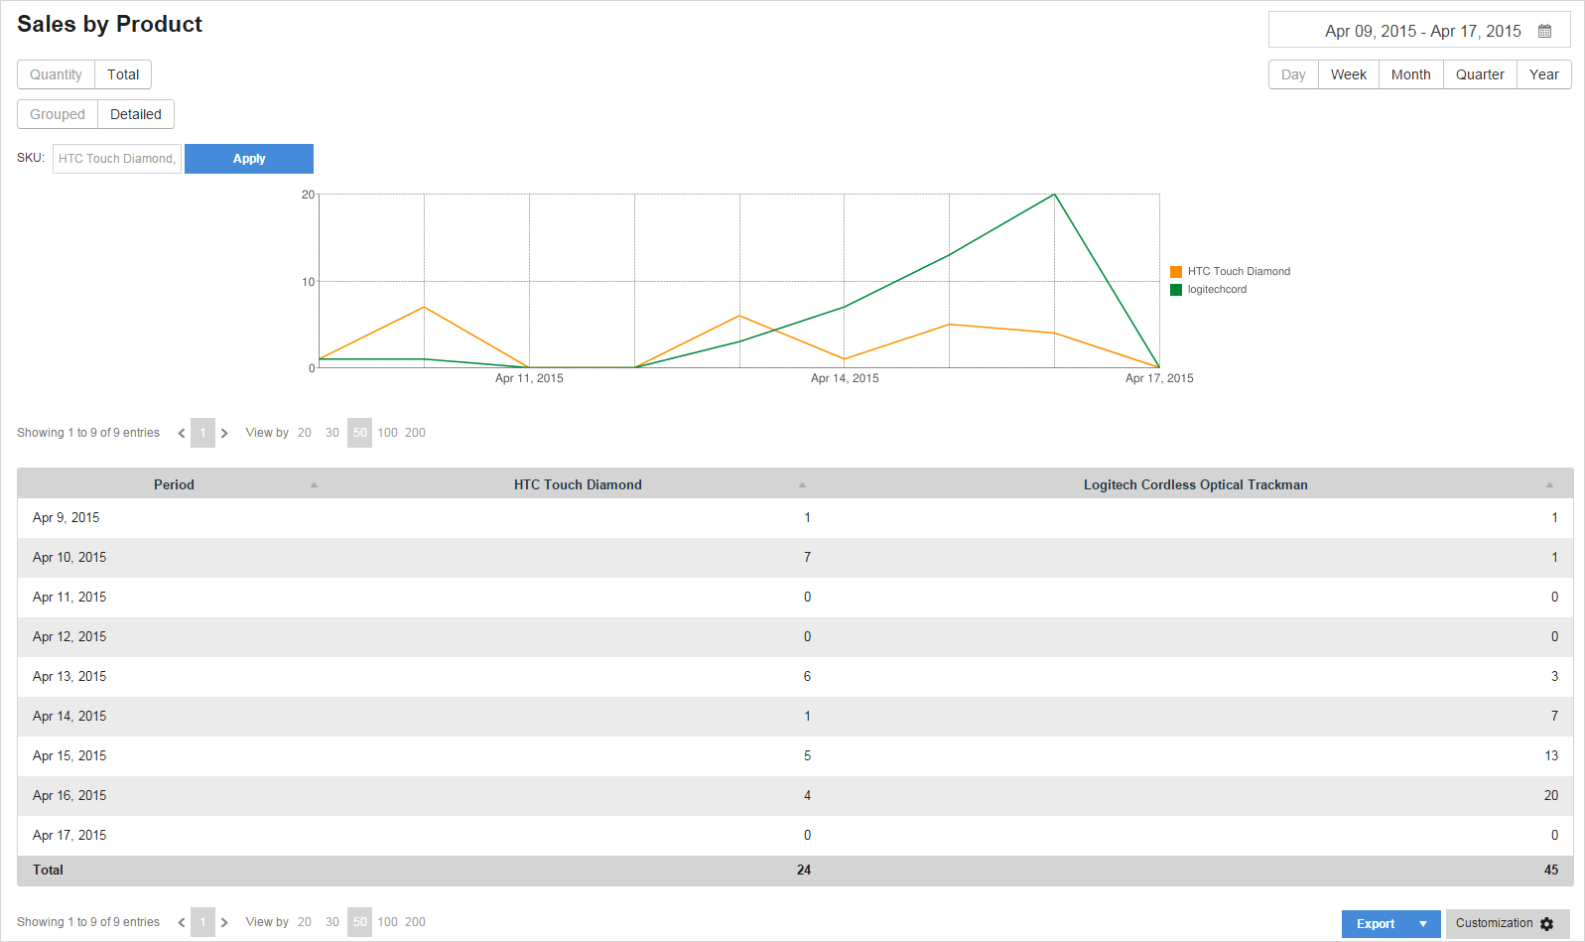Select Grouped display mode
The width and height of the screenshot is (1585, 942).
pos(58,114)
